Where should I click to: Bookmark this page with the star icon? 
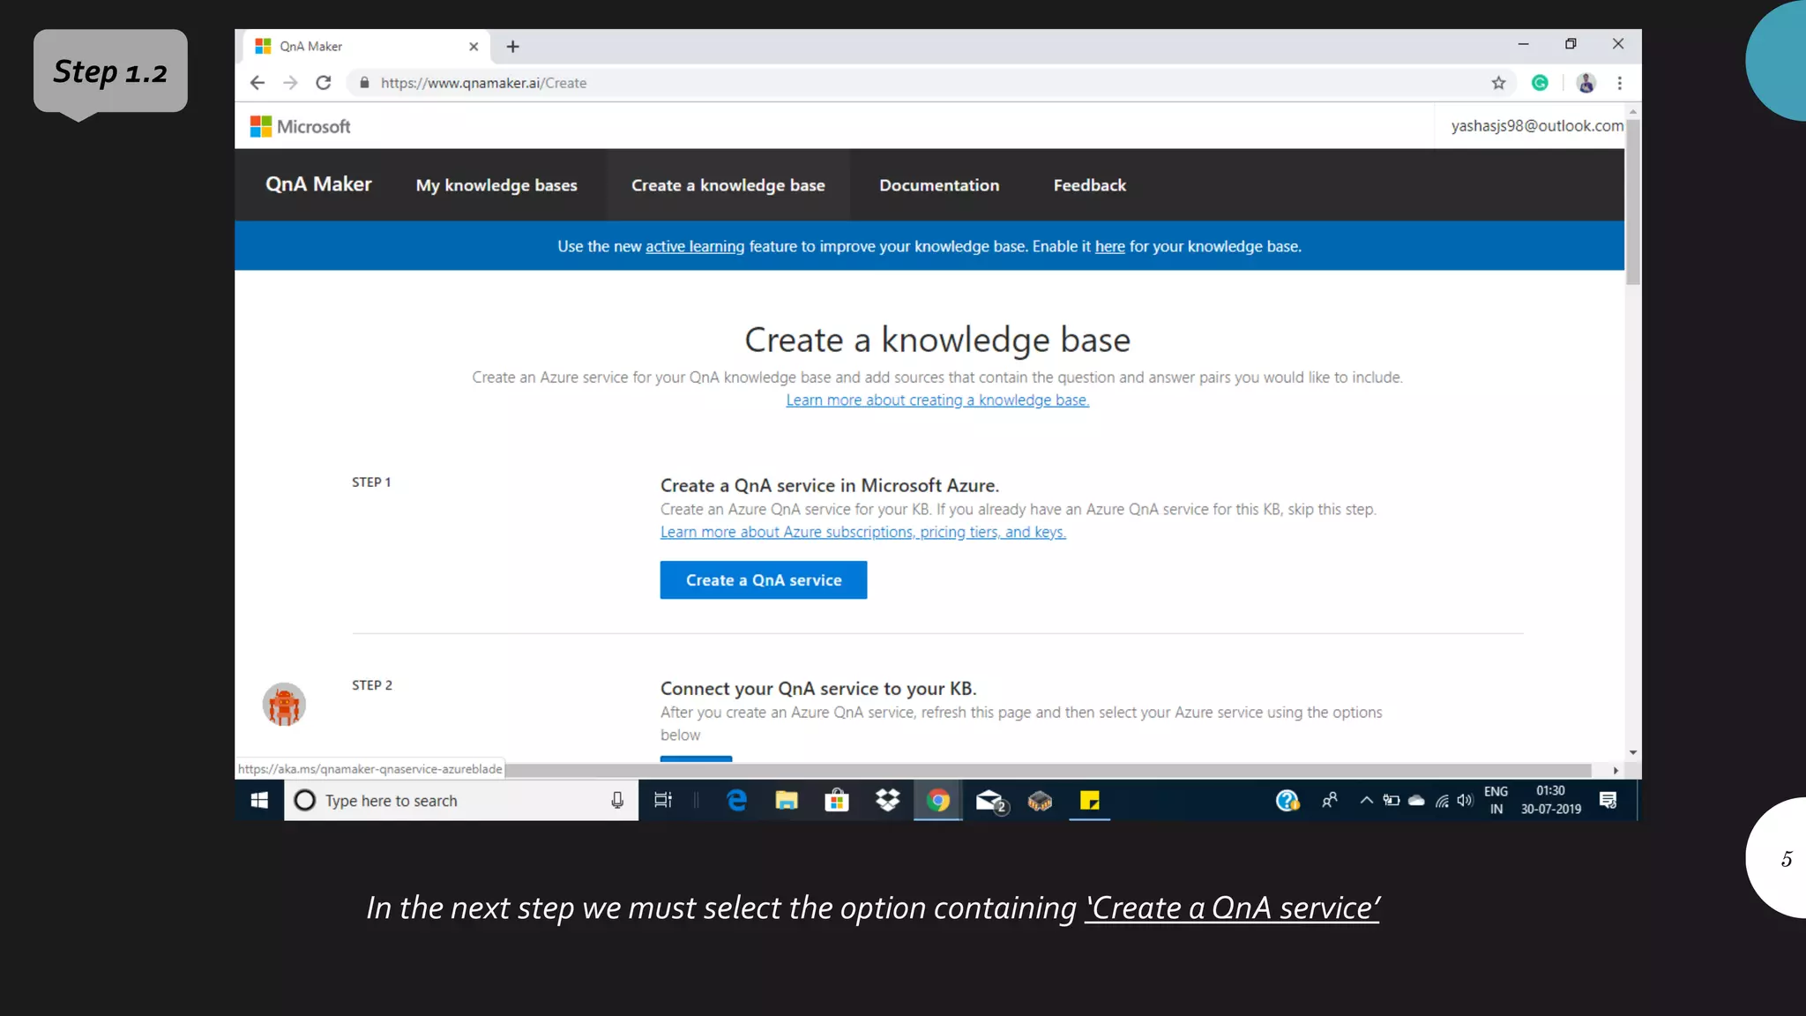pos(1498,83)
